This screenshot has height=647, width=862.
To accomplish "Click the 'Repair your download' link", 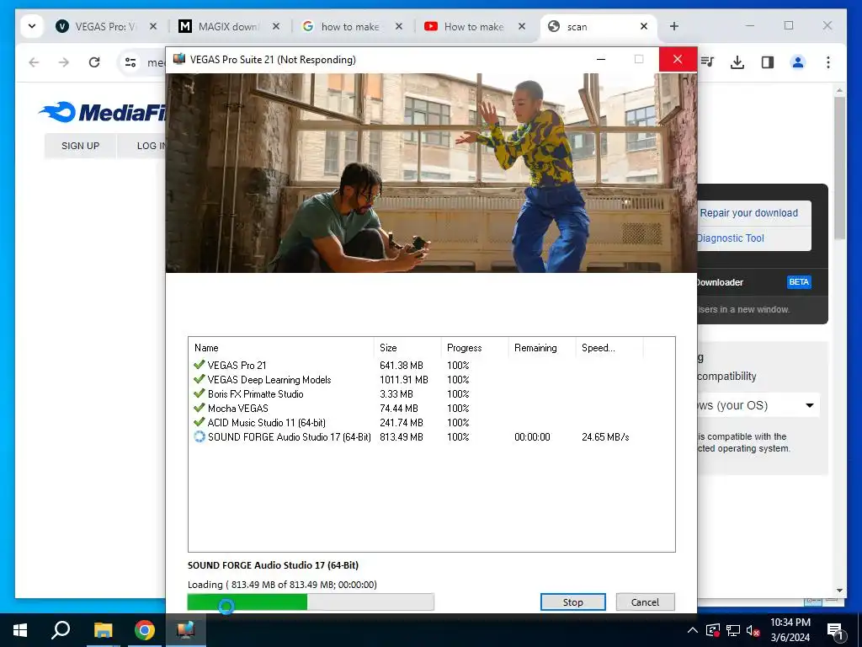I will 748,213.
